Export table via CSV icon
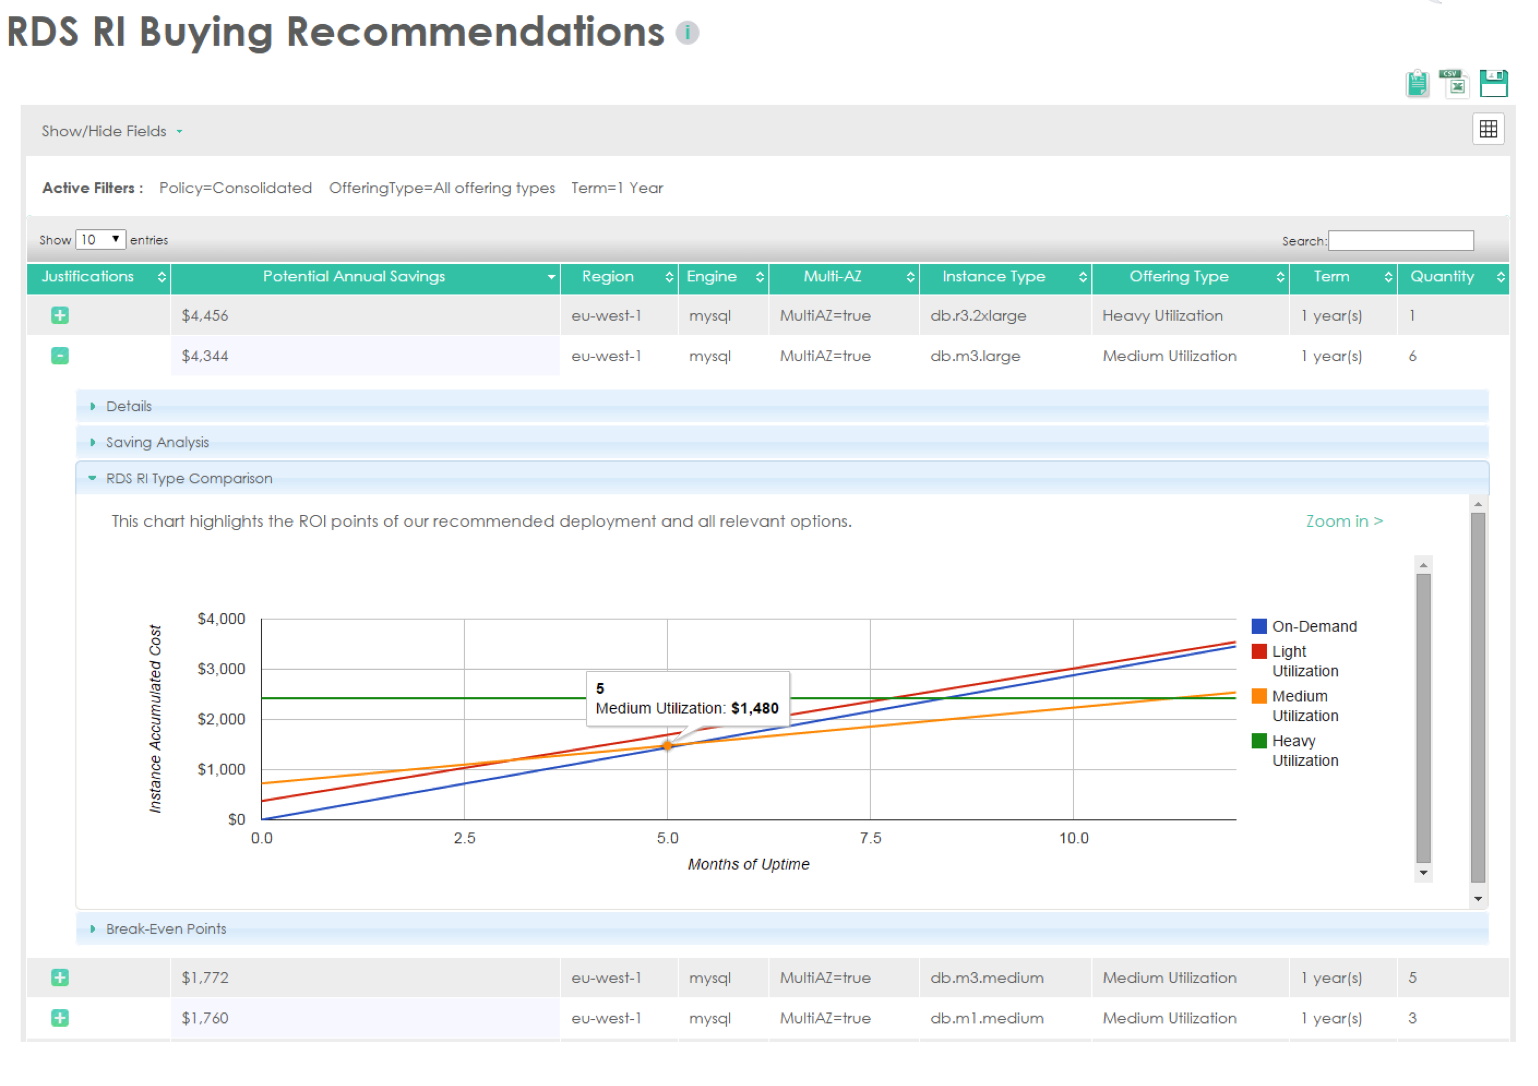 (x=1454, y=84)
